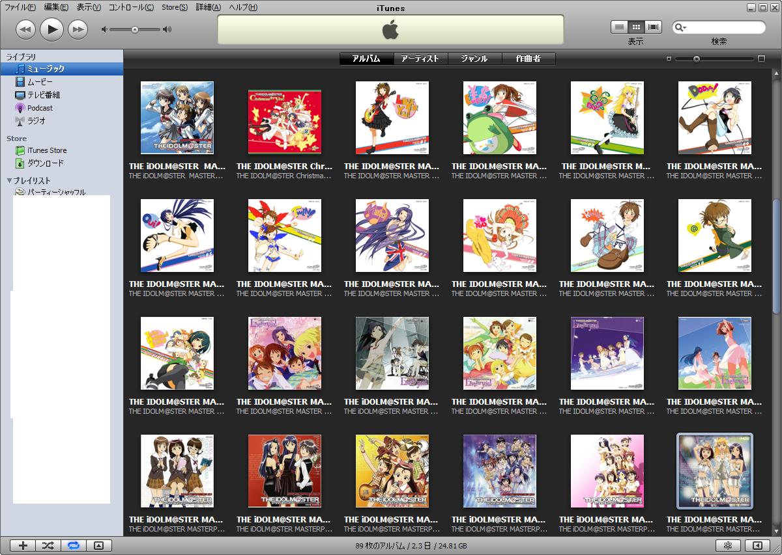Select the highlighted album with silver-outfit idols

coord(715,471)
